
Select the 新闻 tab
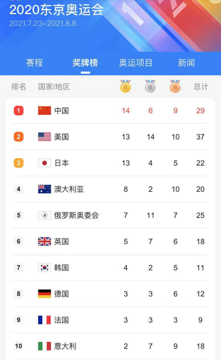[186, 63]
